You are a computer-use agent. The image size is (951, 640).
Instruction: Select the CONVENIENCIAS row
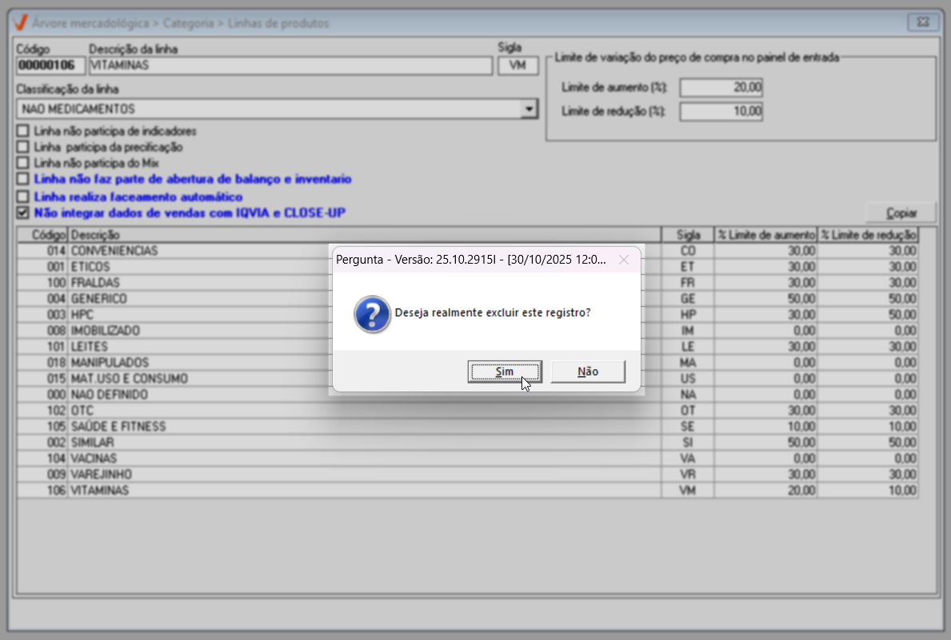(x=467, y=251)
